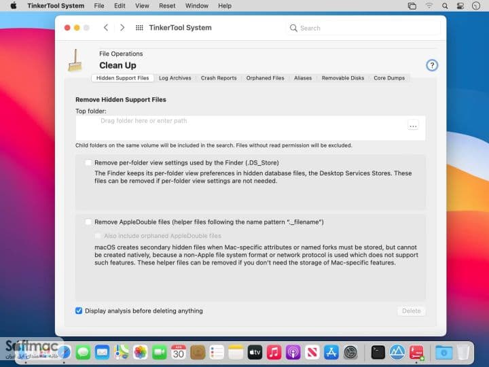
Task: Open the Help menu
Action: (225, 6)
